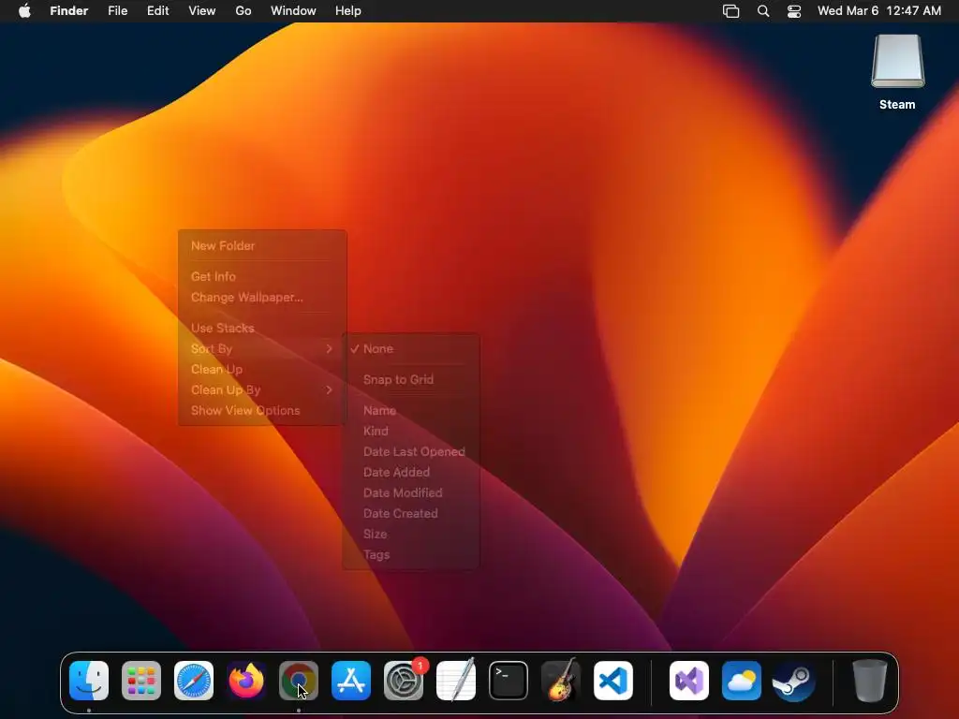Sort desktop by Tags
Image resolution: width=959 pixels, height=719 pixels.
pos(411,555)
